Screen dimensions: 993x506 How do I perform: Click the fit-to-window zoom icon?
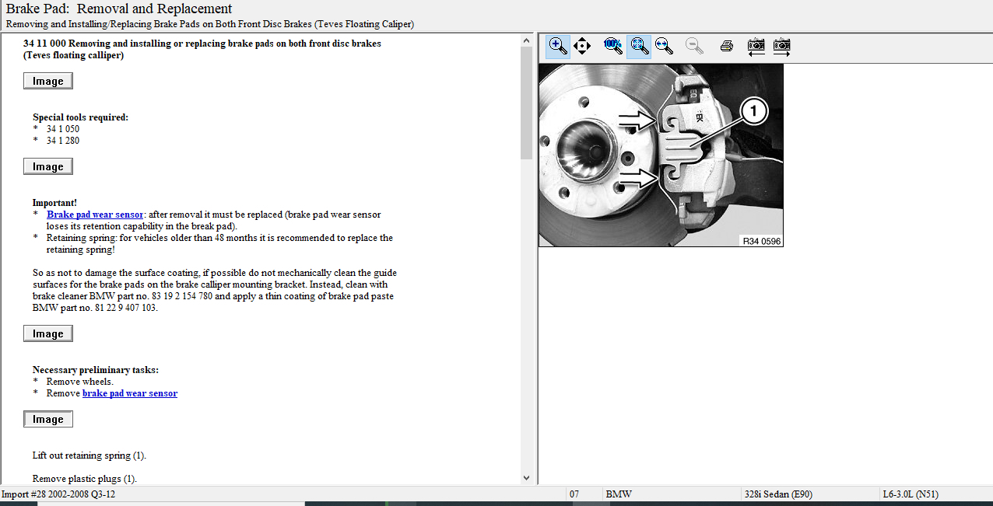(x=639, y=46)
